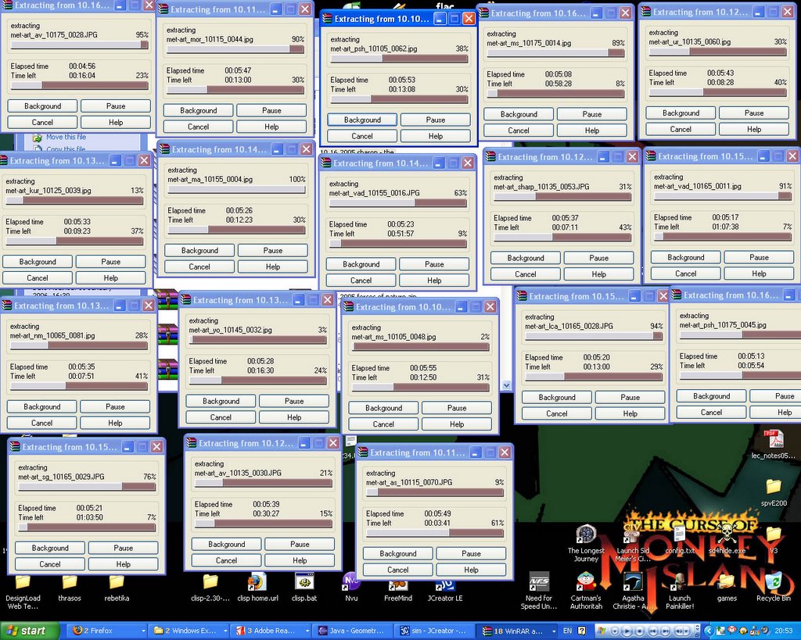Screen dimensions: 801x640
Task: Select Launch Sid Meier's Civ shortcut
Action: pyautogui.click(x=633, y=544)
